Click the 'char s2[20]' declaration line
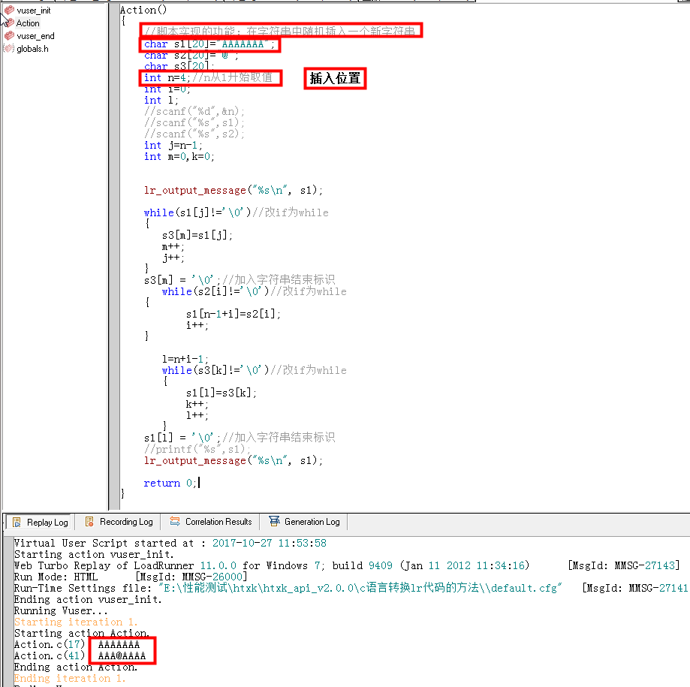This screenshot has height=687, width=690. point(191,55)
